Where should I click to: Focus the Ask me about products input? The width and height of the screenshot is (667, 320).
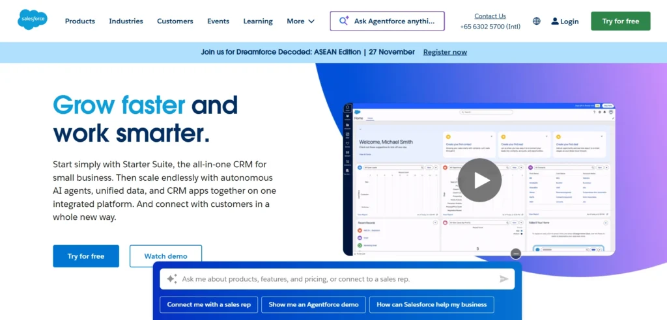[x=337, y=279]
